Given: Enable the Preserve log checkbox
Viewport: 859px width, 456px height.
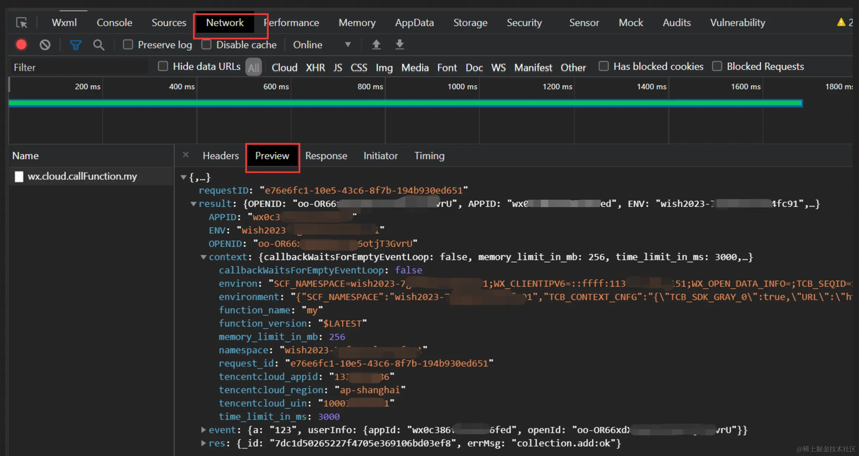Looking at the screenshot, I should [x=128, y=45].
